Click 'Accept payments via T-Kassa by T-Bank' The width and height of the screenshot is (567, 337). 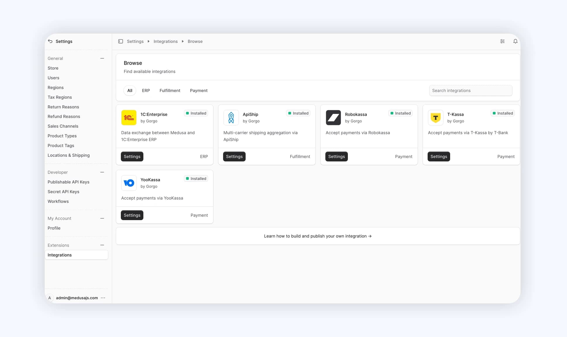click(x=468, y=133)
